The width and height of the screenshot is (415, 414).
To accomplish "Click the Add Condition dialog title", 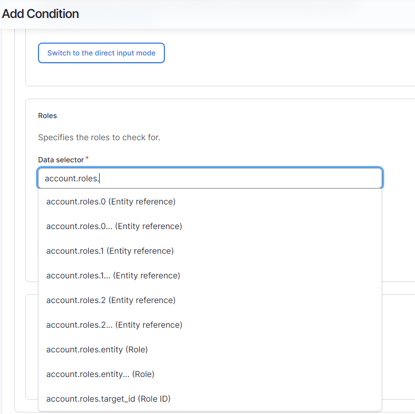I will (40, 14).
